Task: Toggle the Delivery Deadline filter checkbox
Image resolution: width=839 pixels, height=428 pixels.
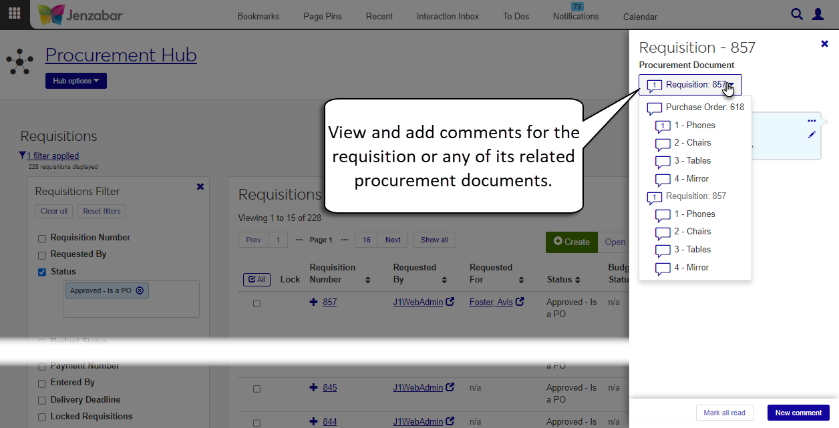Action: [x=42, y=400]
